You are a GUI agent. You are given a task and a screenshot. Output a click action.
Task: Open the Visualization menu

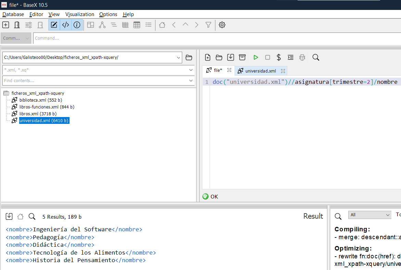tap(80, 14)
